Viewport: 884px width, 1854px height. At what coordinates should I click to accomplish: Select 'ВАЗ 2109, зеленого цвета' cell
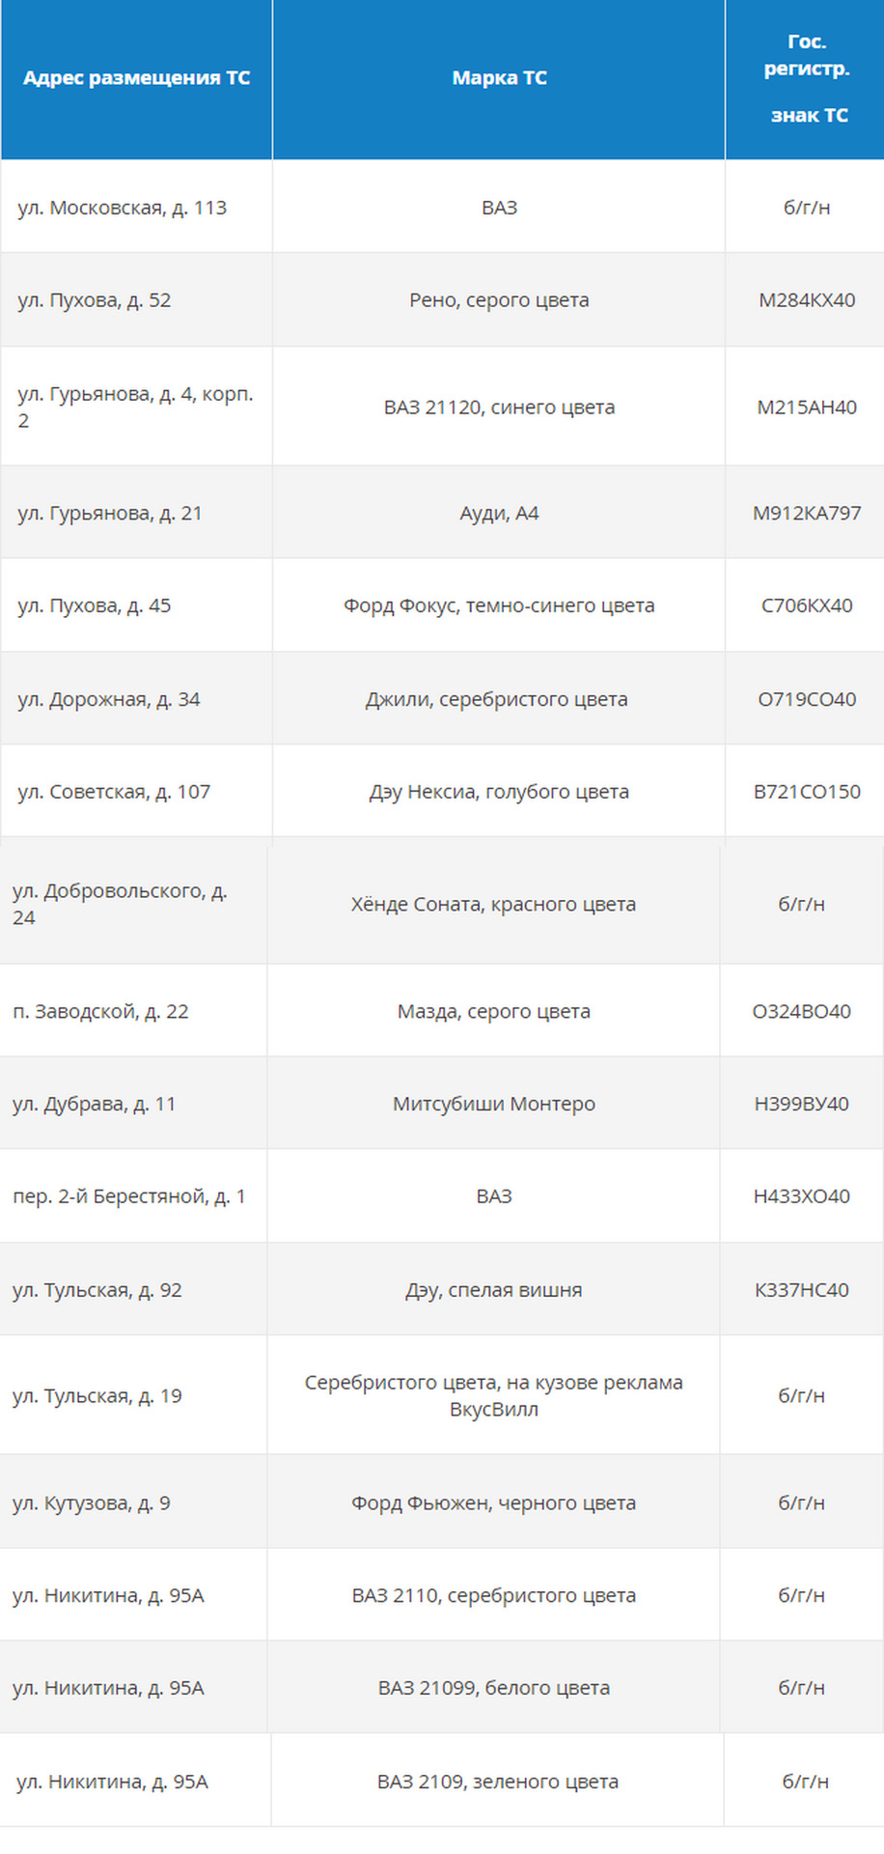tap(498, 1783)
